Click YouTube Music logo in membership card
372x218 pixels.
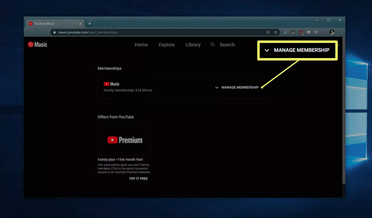click(x=112, y=84)
